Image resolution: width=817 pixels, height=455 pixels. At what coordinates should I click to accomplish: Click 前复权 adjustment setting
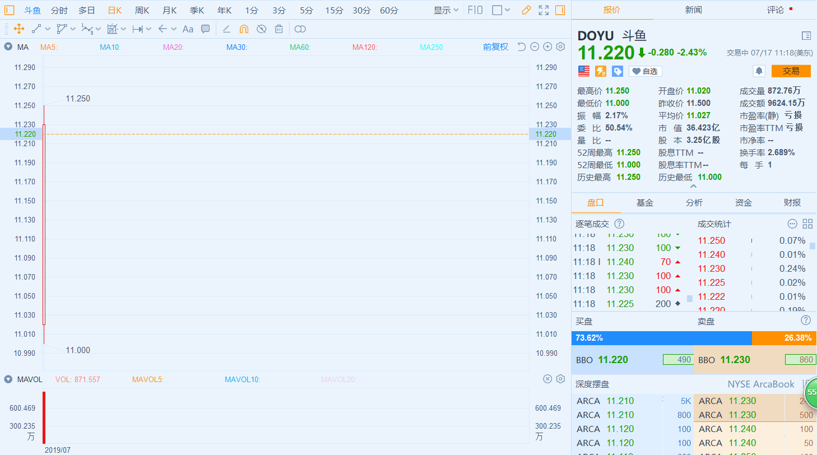coord(495,47)
